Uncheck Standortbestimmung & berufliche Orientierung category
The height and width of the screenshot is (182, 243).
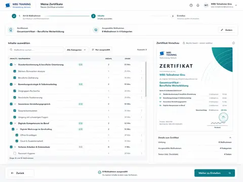[11, 65]
